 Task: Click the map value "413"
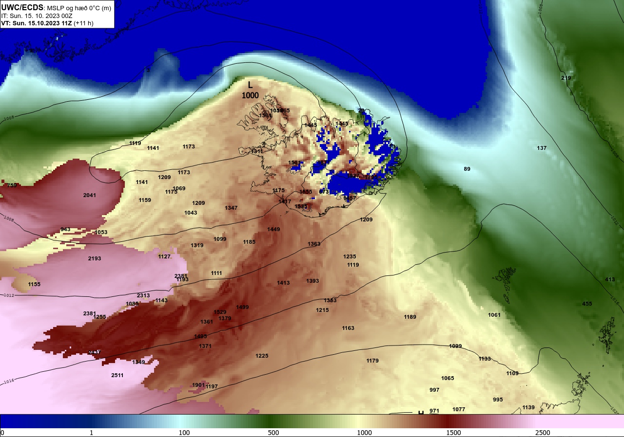point(610,279)
